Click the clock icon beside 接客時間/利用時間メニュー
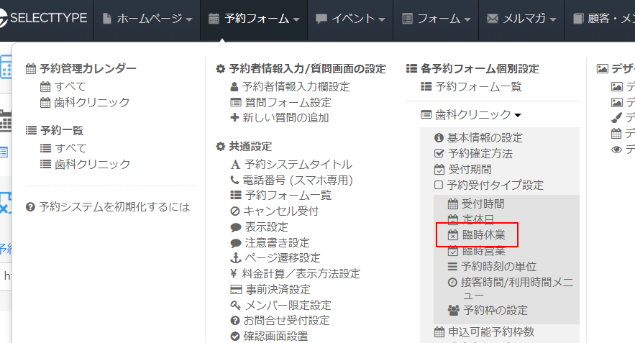 coord(452,283)
